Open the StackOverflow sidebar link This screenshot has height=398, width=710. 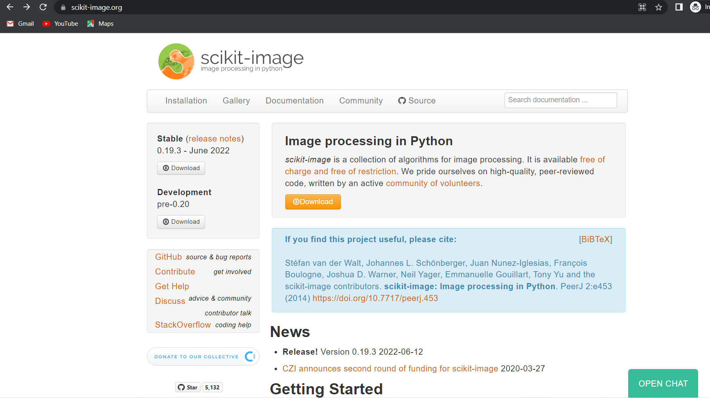(183, 325)
